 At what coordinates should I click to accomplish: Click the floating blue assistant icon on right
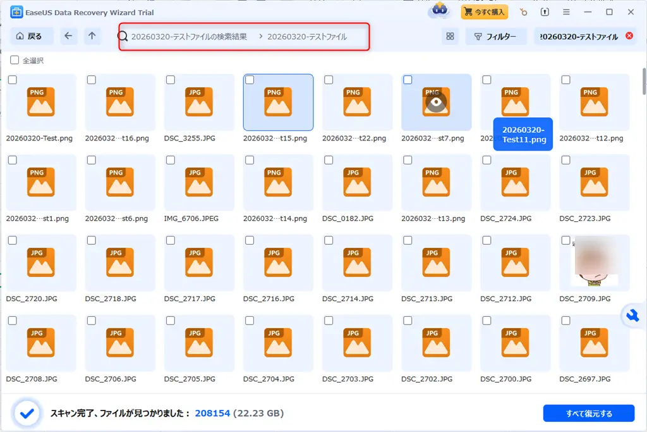(632, 316)
